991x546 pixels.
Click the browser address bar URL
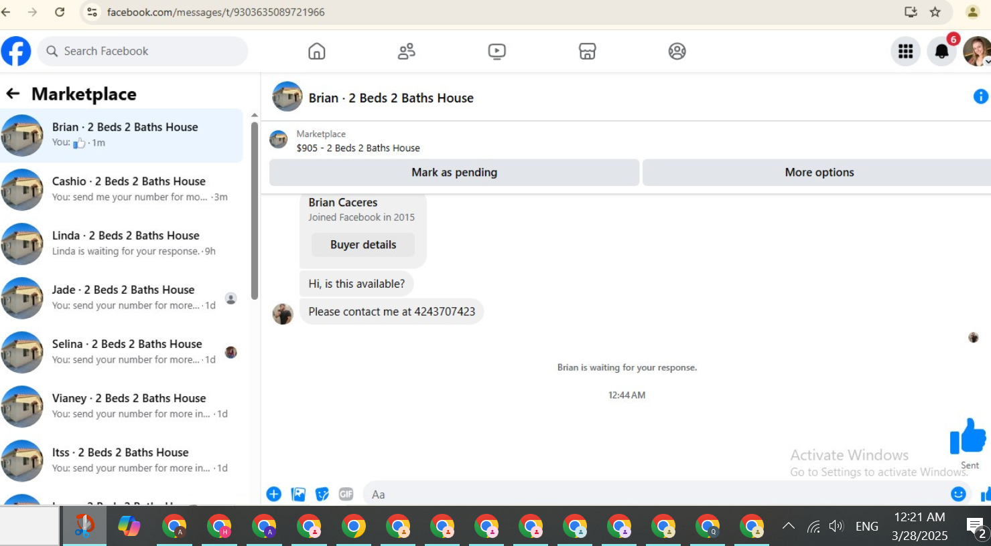pos(216,12)
